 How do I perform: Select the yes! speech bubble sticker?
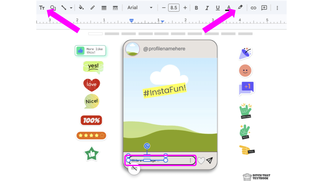tap(93, 67)
